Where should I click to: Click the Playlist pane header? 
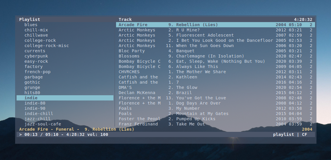(30, 19)
